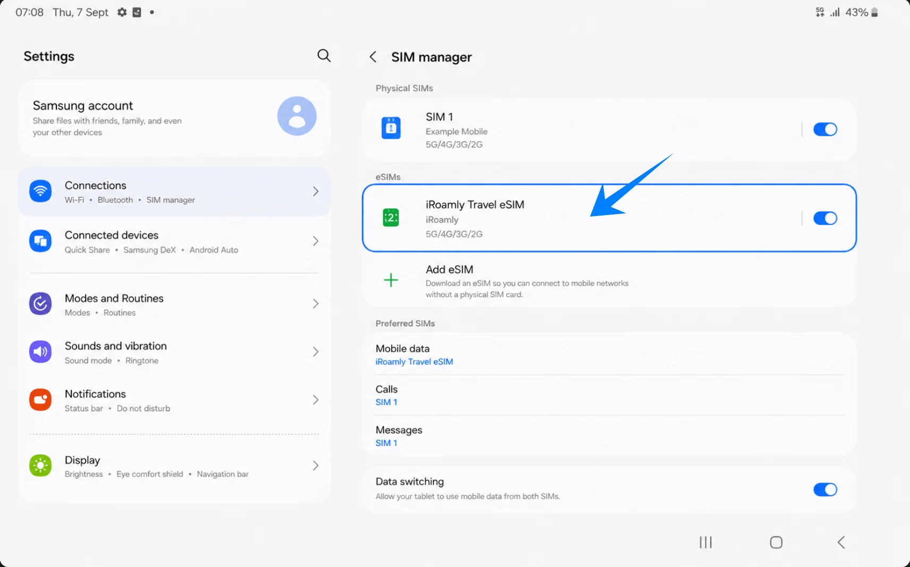Expand Modes and Routines chevron
Image resolution: width=910 pixels, height=567 pixels.
(x=316, y=304)
